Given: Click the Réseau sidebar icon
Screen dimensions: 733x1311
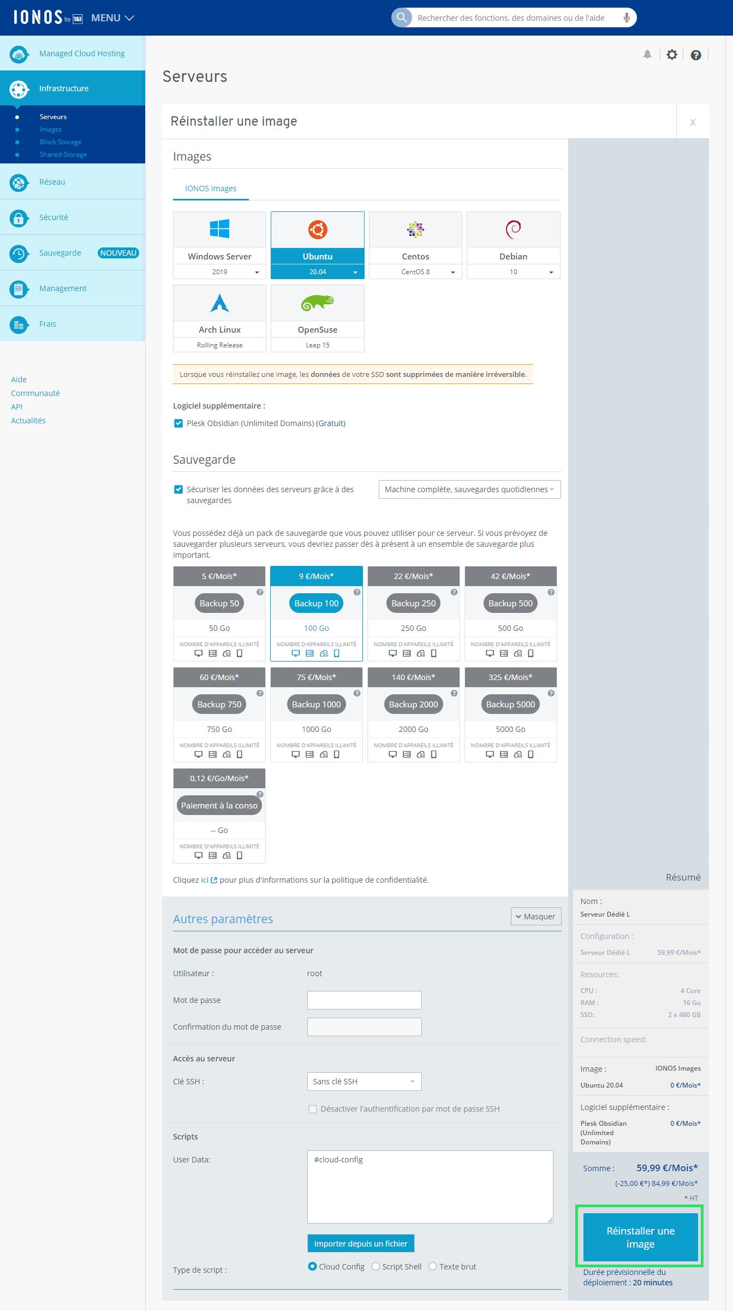Looking at the screenshot, I should tap(19, 182).
